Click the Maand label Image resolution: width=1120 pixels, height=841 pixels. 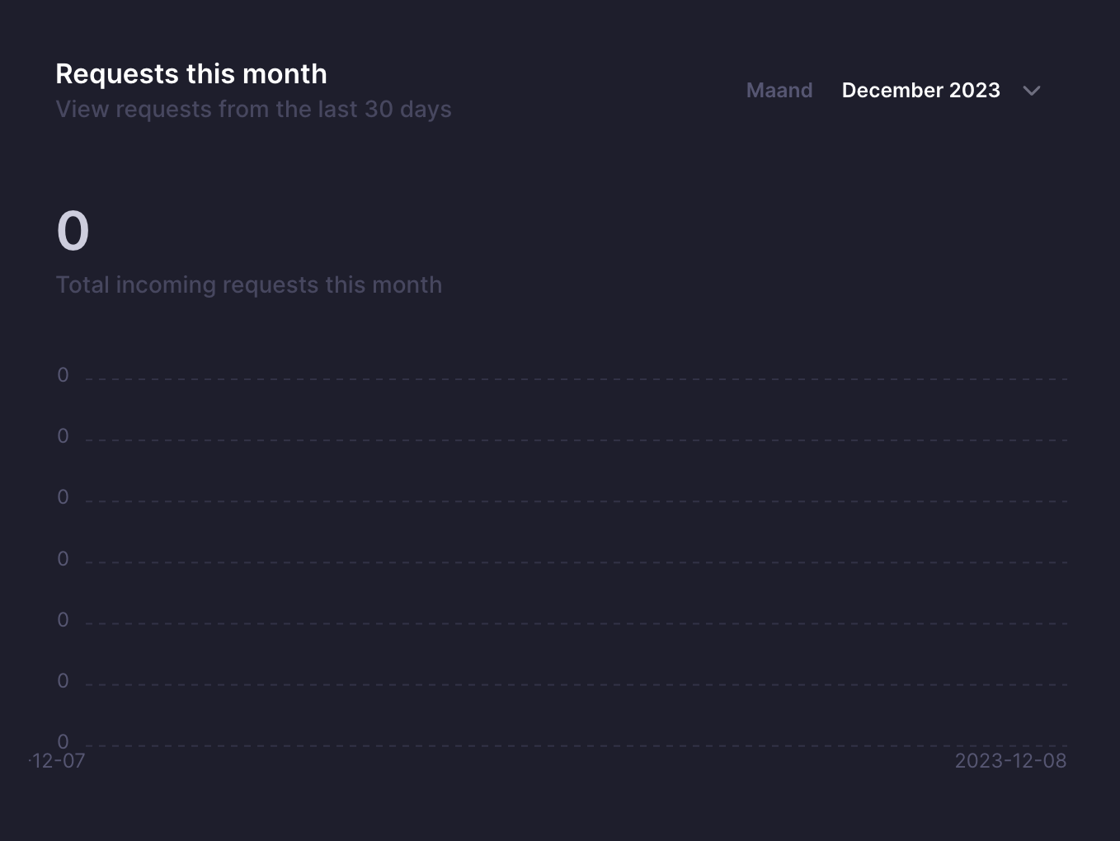click(x=779, y=91)
